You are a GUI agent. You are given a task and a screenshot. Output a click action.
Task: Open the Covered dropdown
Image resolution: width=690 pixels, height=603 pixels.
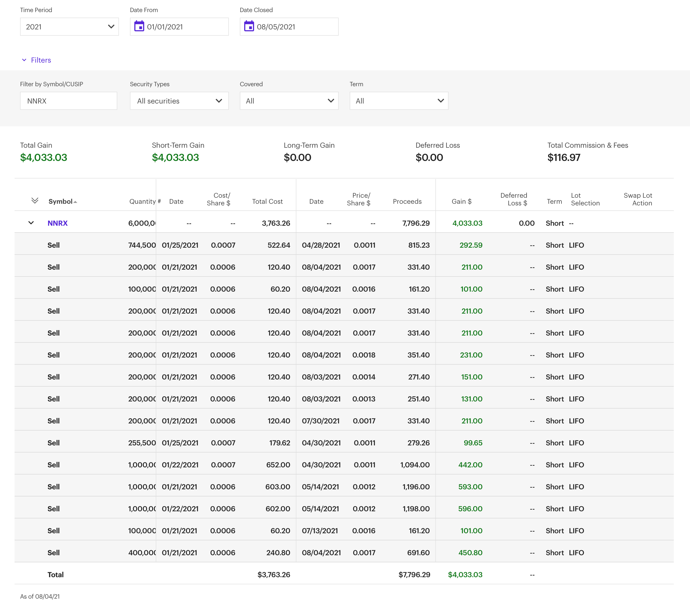click(289, 101)
